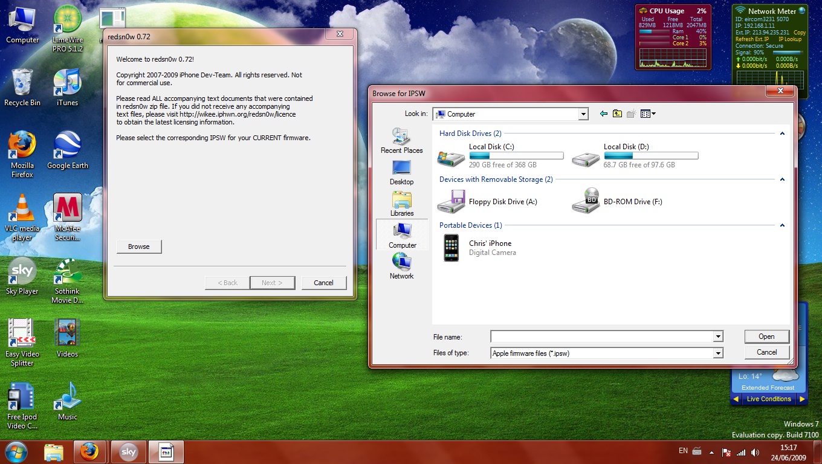Click Refresh Ext. IP in Network Meter

pos(752,39)
